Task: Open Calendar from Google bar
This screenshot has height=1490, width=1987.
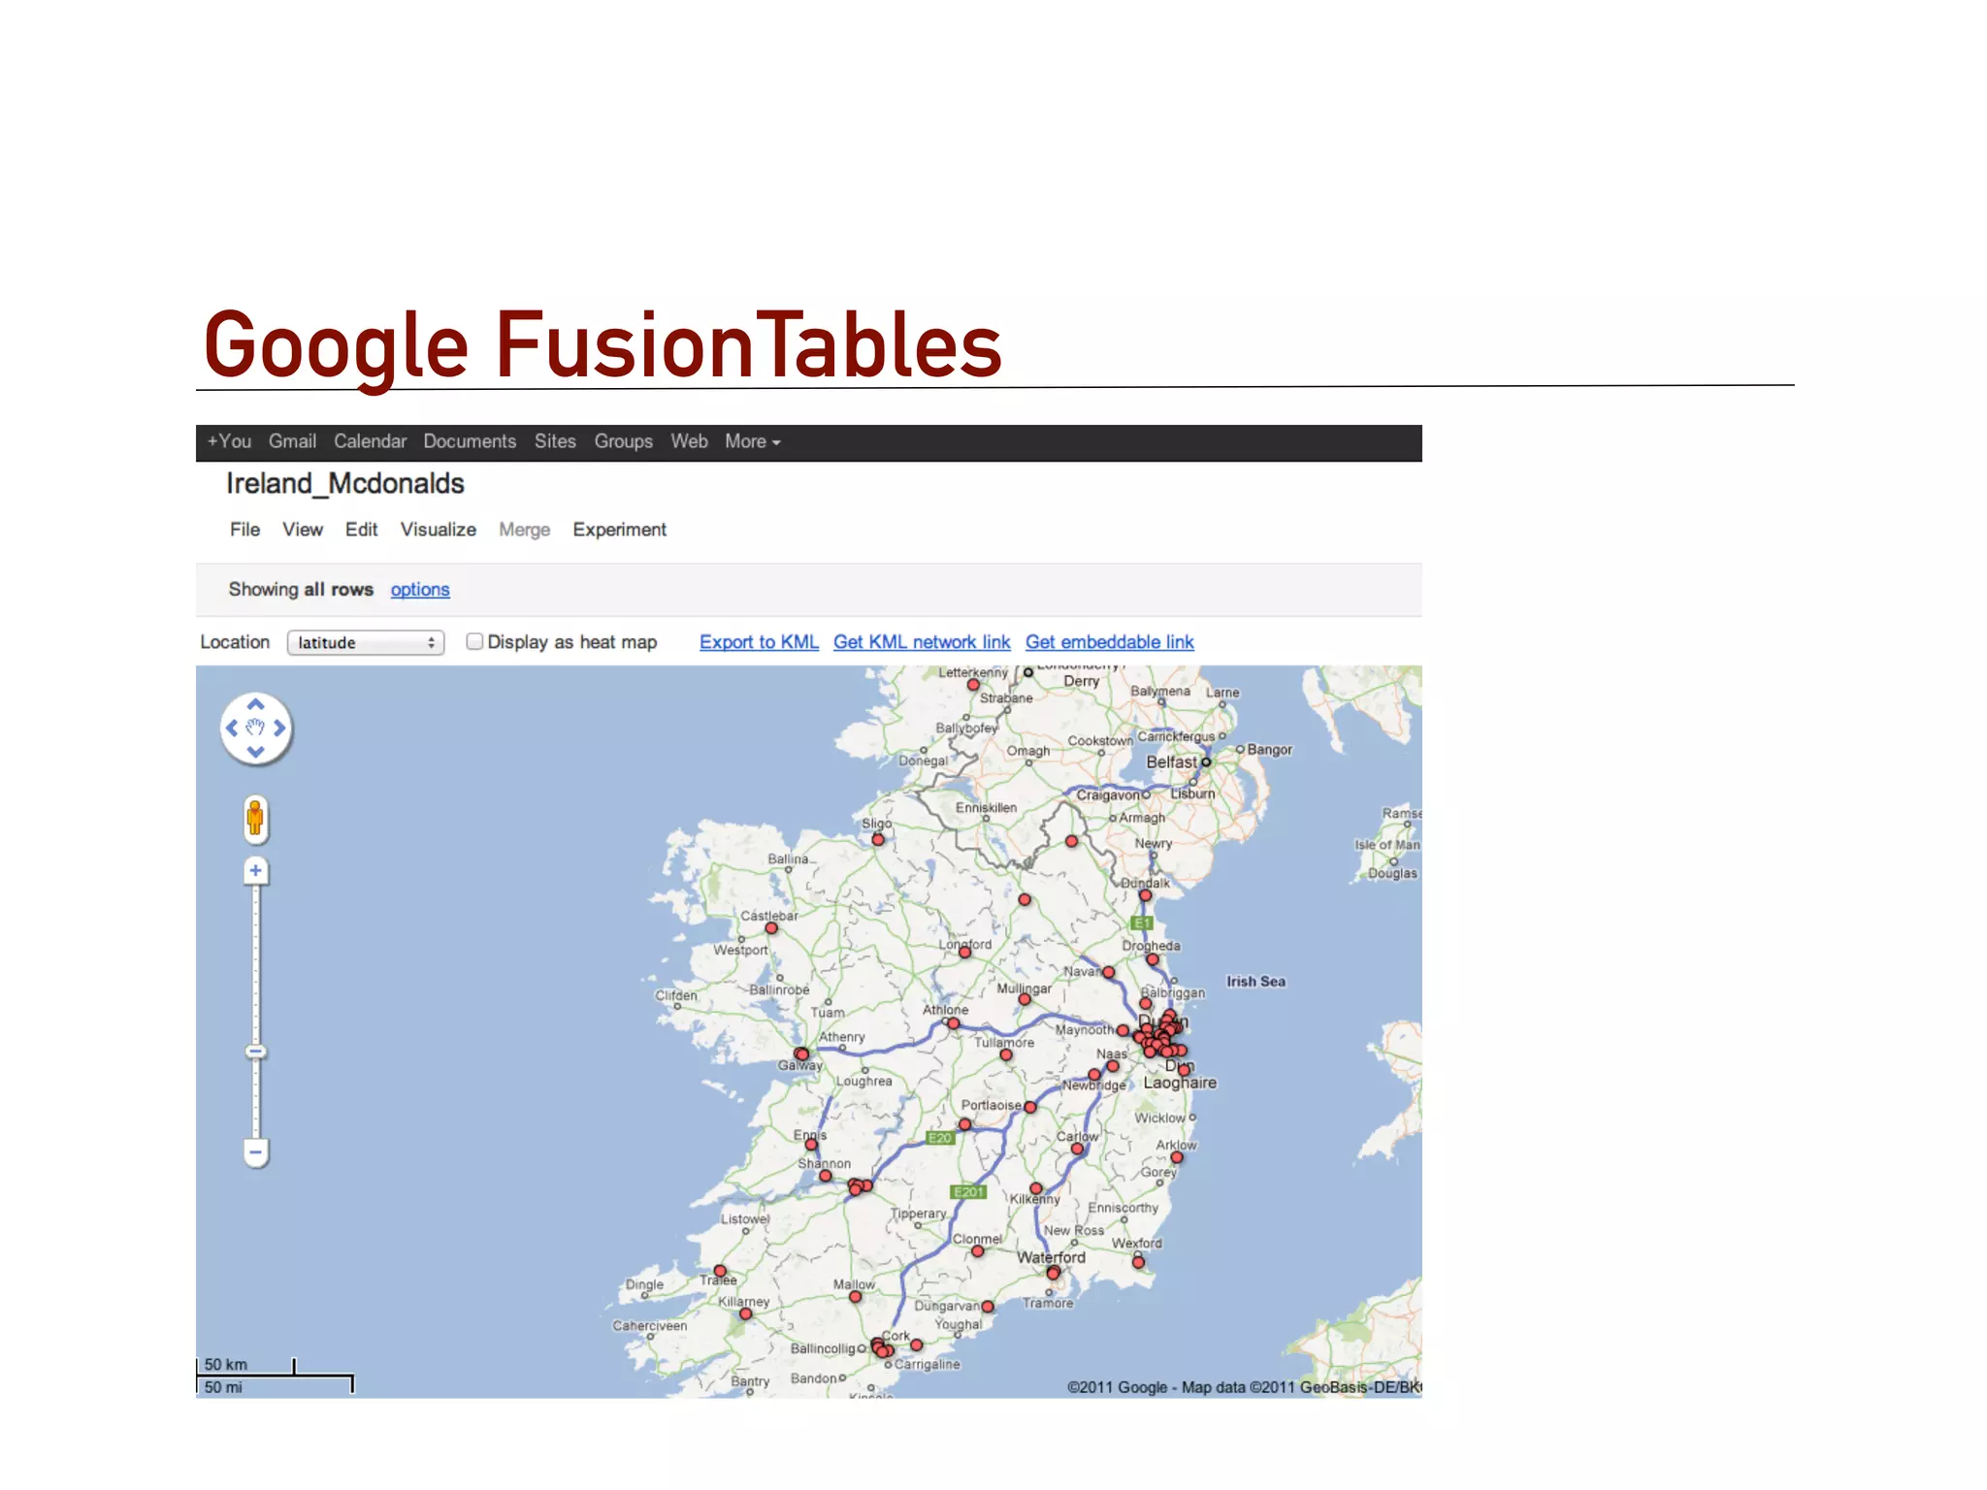Action: (x=370, y=441)
